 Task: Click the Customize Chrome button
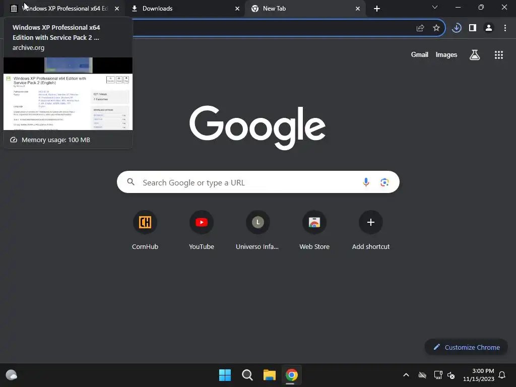(466, 347)
